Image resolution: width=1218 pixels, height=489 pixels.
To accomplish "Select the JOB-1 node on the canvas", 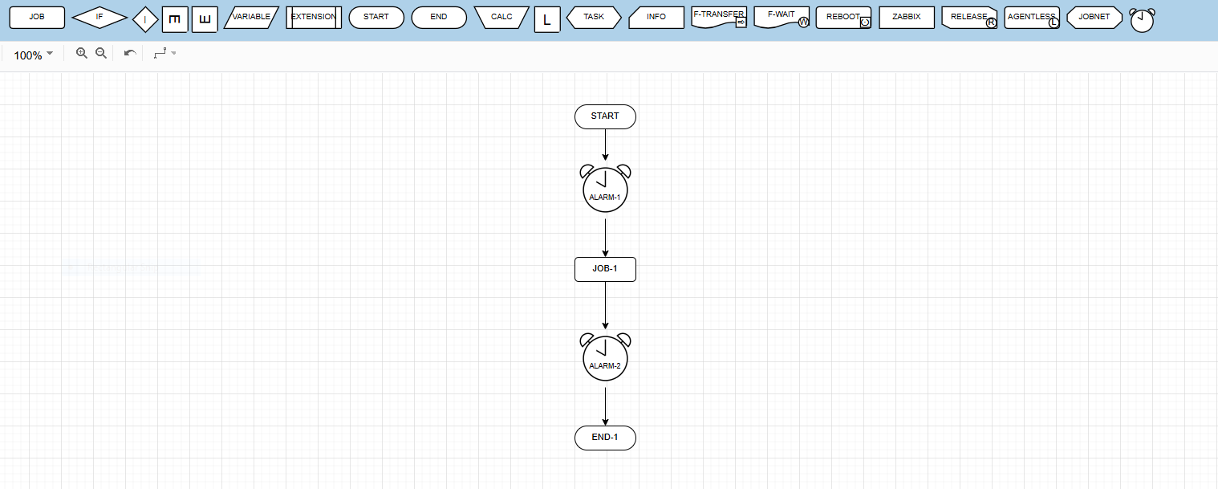I will click(x=605, y=269).
